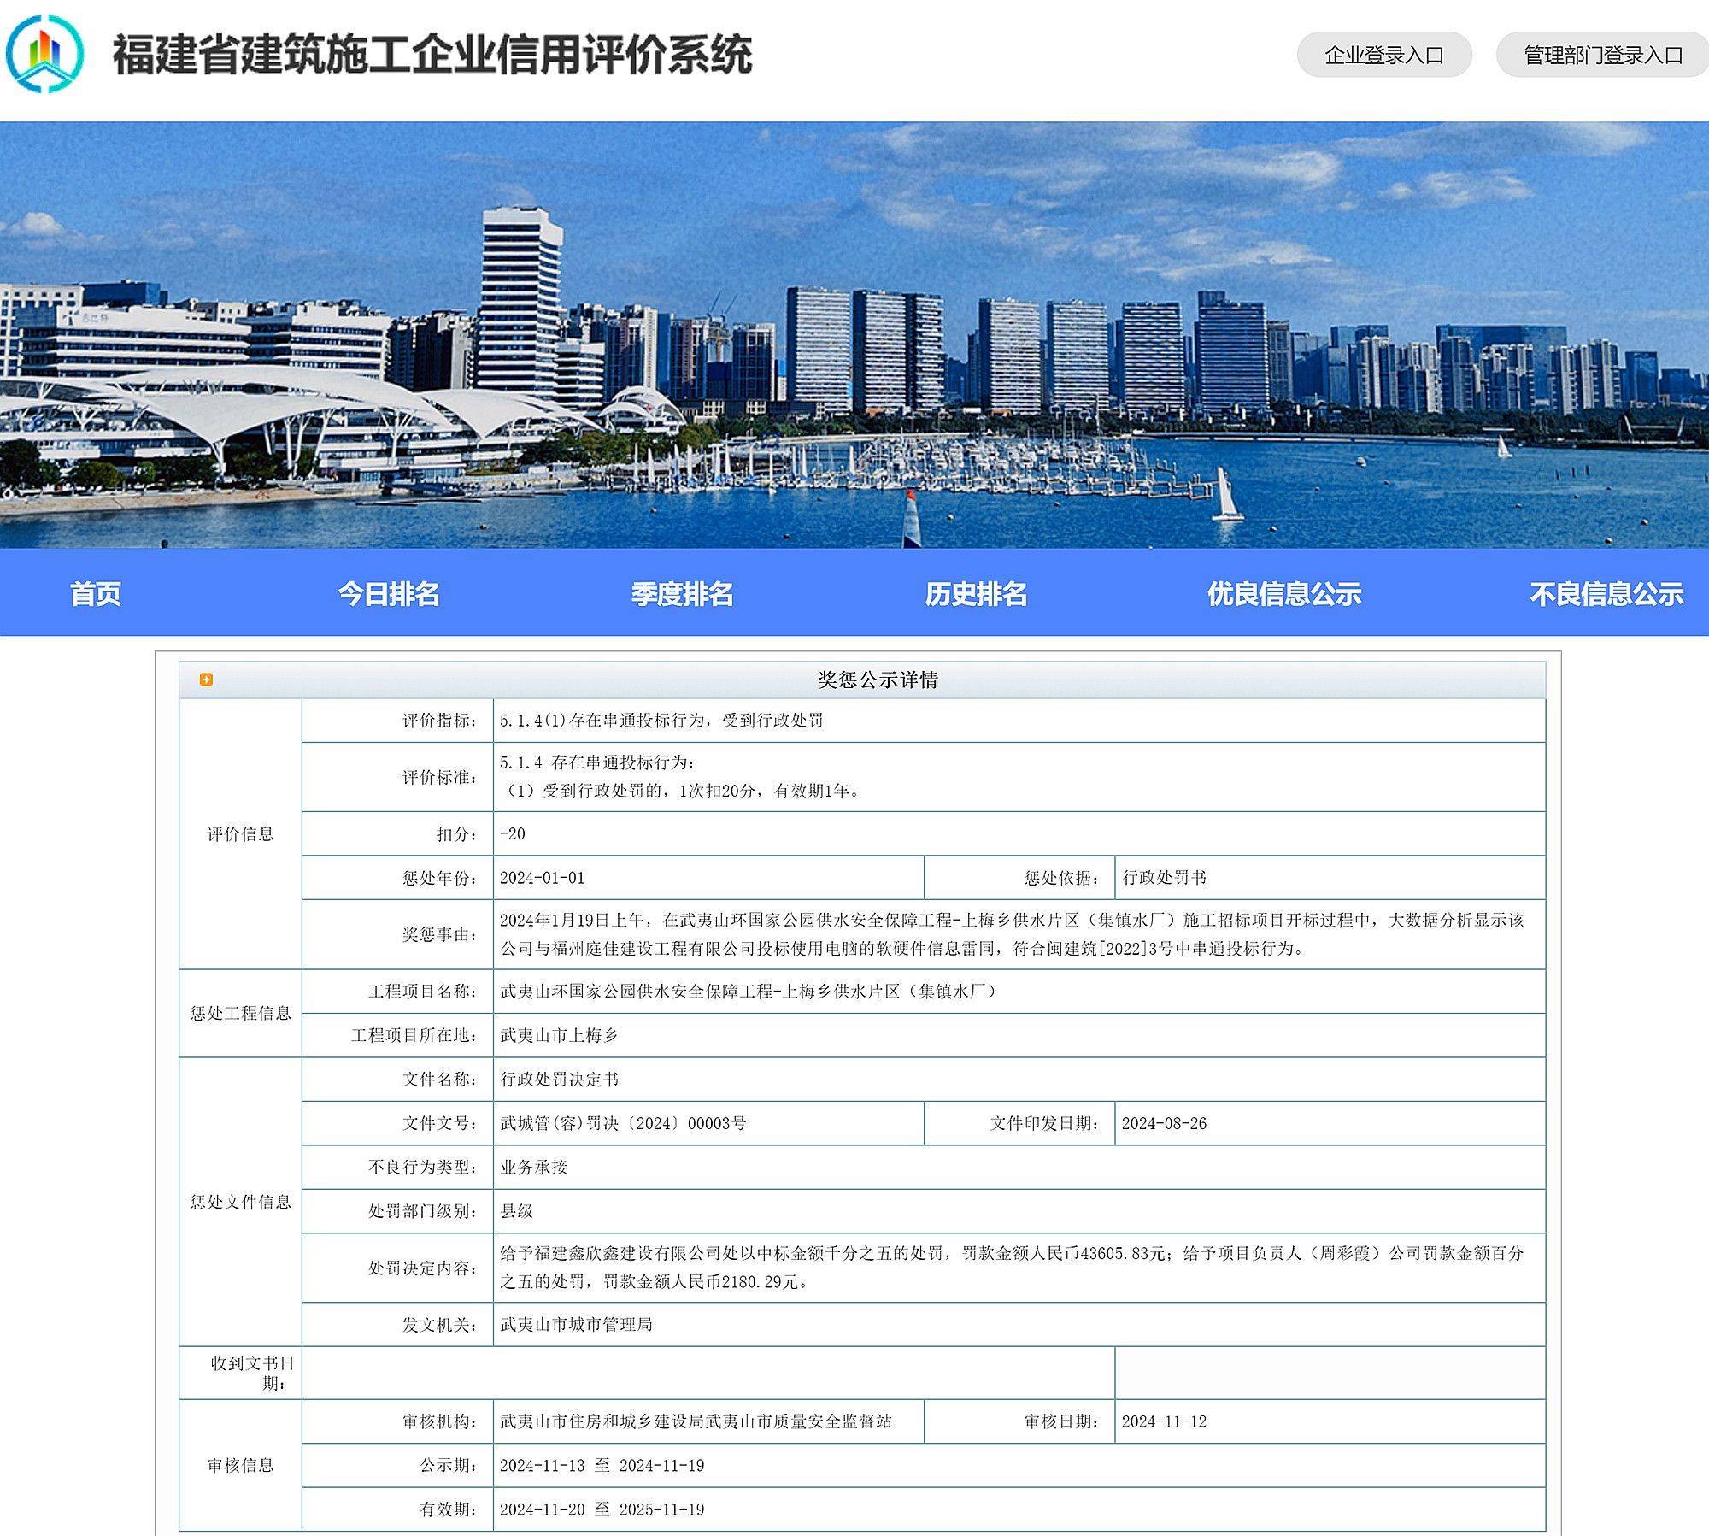Select the 工程项目名称 value 武夷山环国家公园供水
The width and height of the screenshot is (1709, 1536).
pyautogui.click(x=748, y=992)
